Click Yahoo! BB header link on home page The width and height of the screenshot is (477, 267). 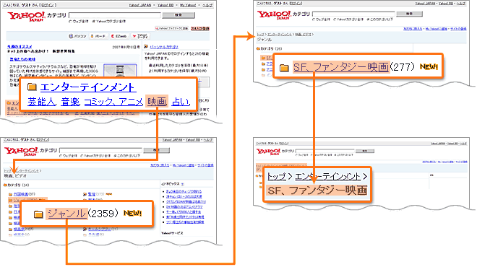click(x=165, y=5)
